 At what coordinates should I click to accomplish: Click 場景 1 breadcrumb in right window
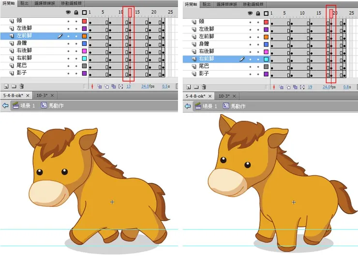tap(206, 106)
